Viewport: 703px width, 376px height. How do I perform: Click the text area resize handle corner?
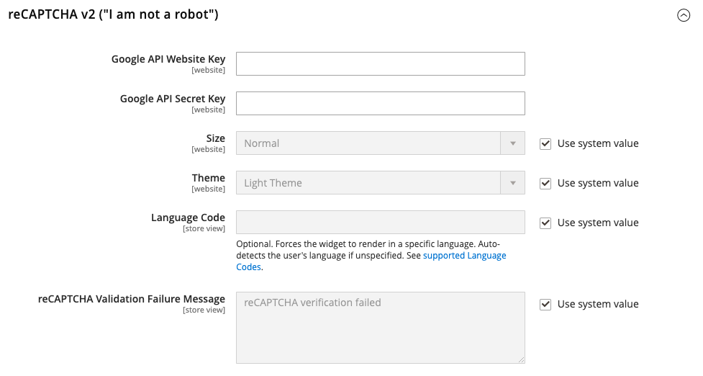click(x=522, y=360)
